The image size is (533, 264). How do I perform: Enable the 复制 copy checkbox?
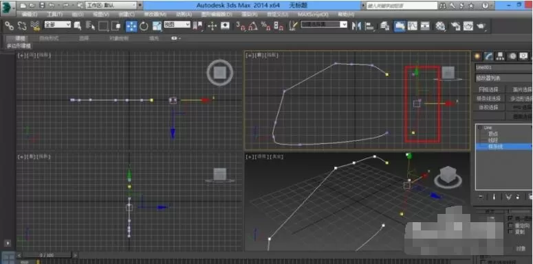click(x=510, y=232)
